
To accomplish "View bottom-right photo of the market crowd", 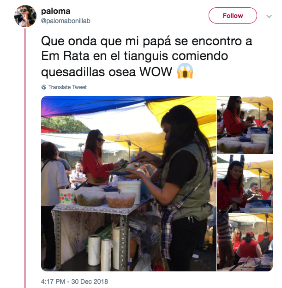I will 245,242.
